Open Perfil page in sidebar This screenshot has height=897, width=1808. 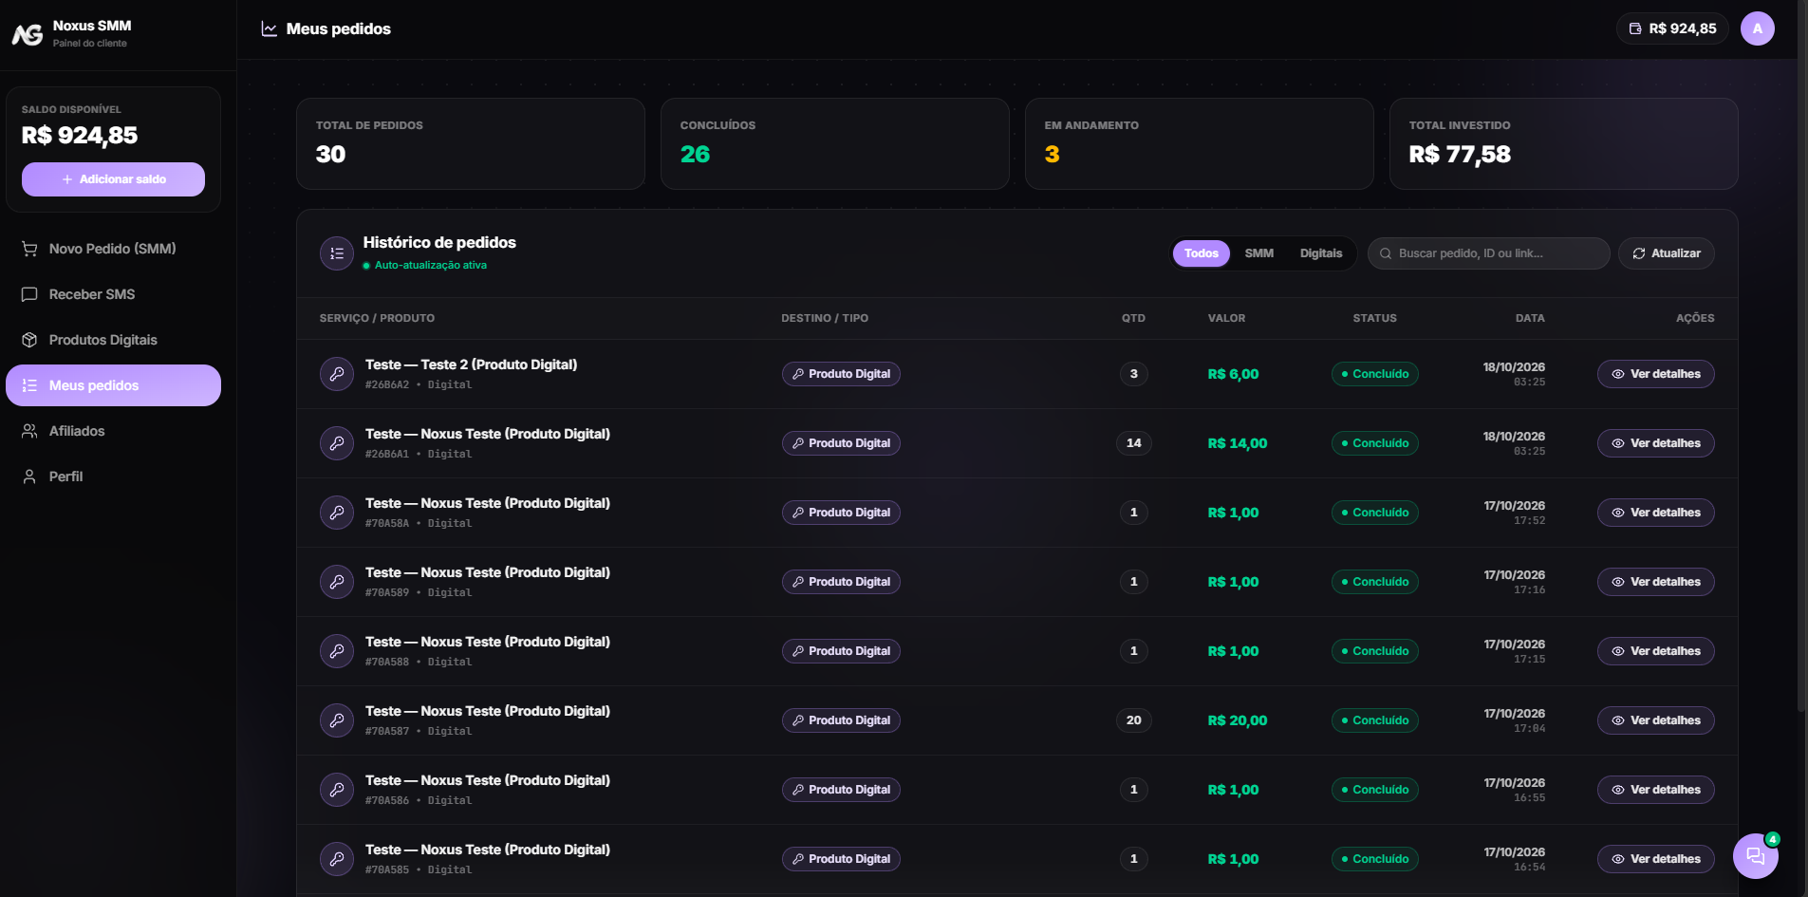click(x=113, y=477)
